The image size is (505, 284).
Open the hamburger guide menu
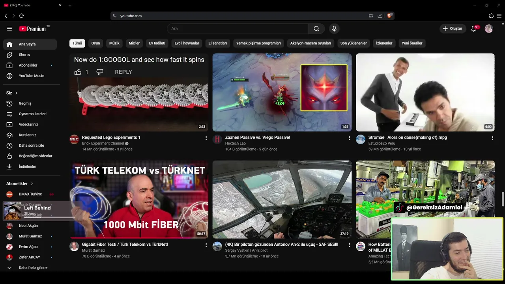tap(9, 29)
